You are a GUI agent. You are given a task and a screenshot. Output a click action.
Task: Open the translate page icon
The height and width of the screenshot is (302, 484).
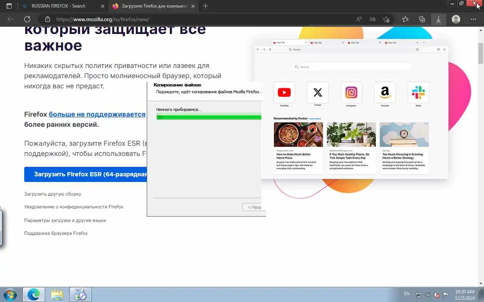(372, 19)
